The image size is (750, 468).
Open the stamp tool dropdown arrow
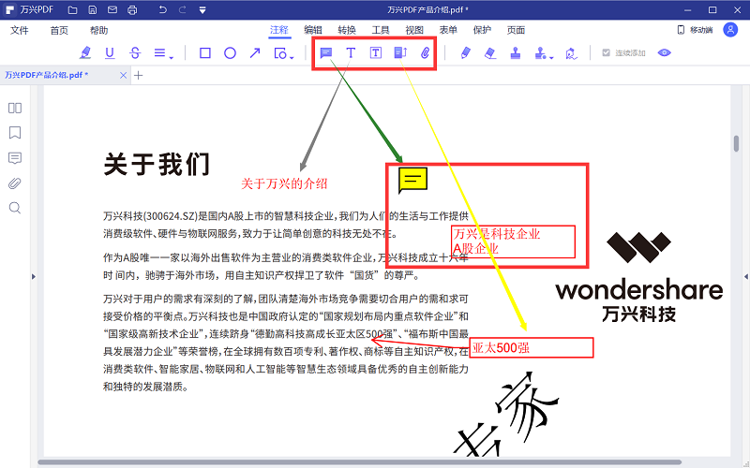click(x=552, y=57)
